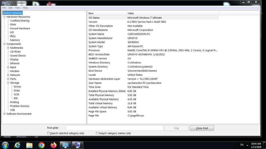Select the Time Zone row
This screenshot has height=149, width=266.
153,87
